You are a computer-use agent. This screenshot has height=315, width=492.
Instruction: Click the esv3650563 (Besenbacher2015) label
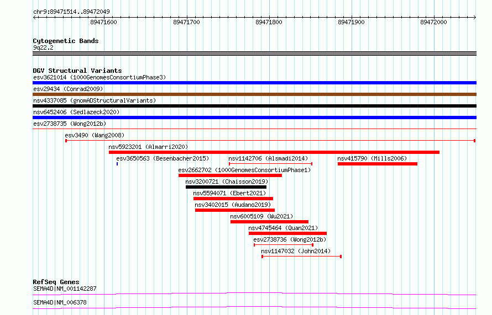click(x=163, y=158)
